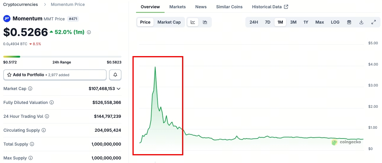Click the 204,095,424 circulating supply value
This screenshot has height=163, width=382.
[108, 130]
